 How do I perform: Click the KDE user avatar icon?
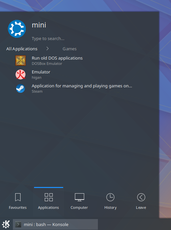pos(17,29)
